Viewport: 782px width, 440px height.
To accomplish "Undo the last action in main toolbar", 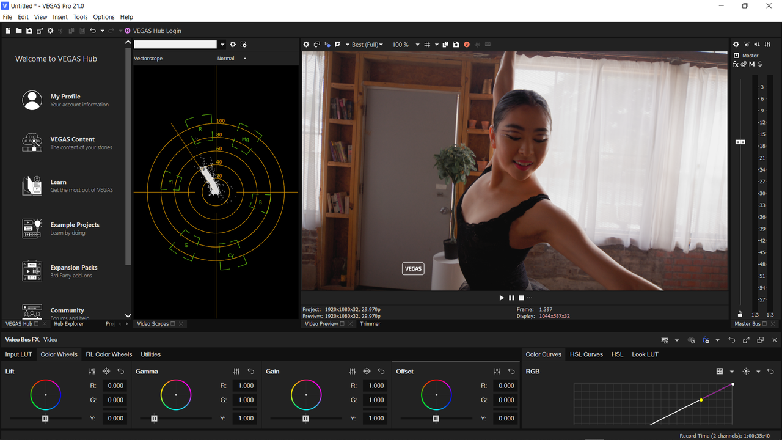I will tap(93, 31).
